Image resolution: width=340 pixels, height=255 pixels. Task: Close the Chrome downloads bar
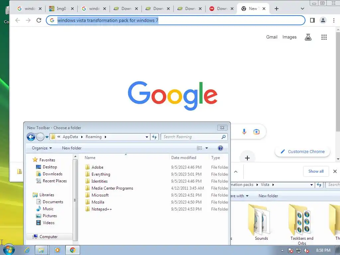[335, 171]
